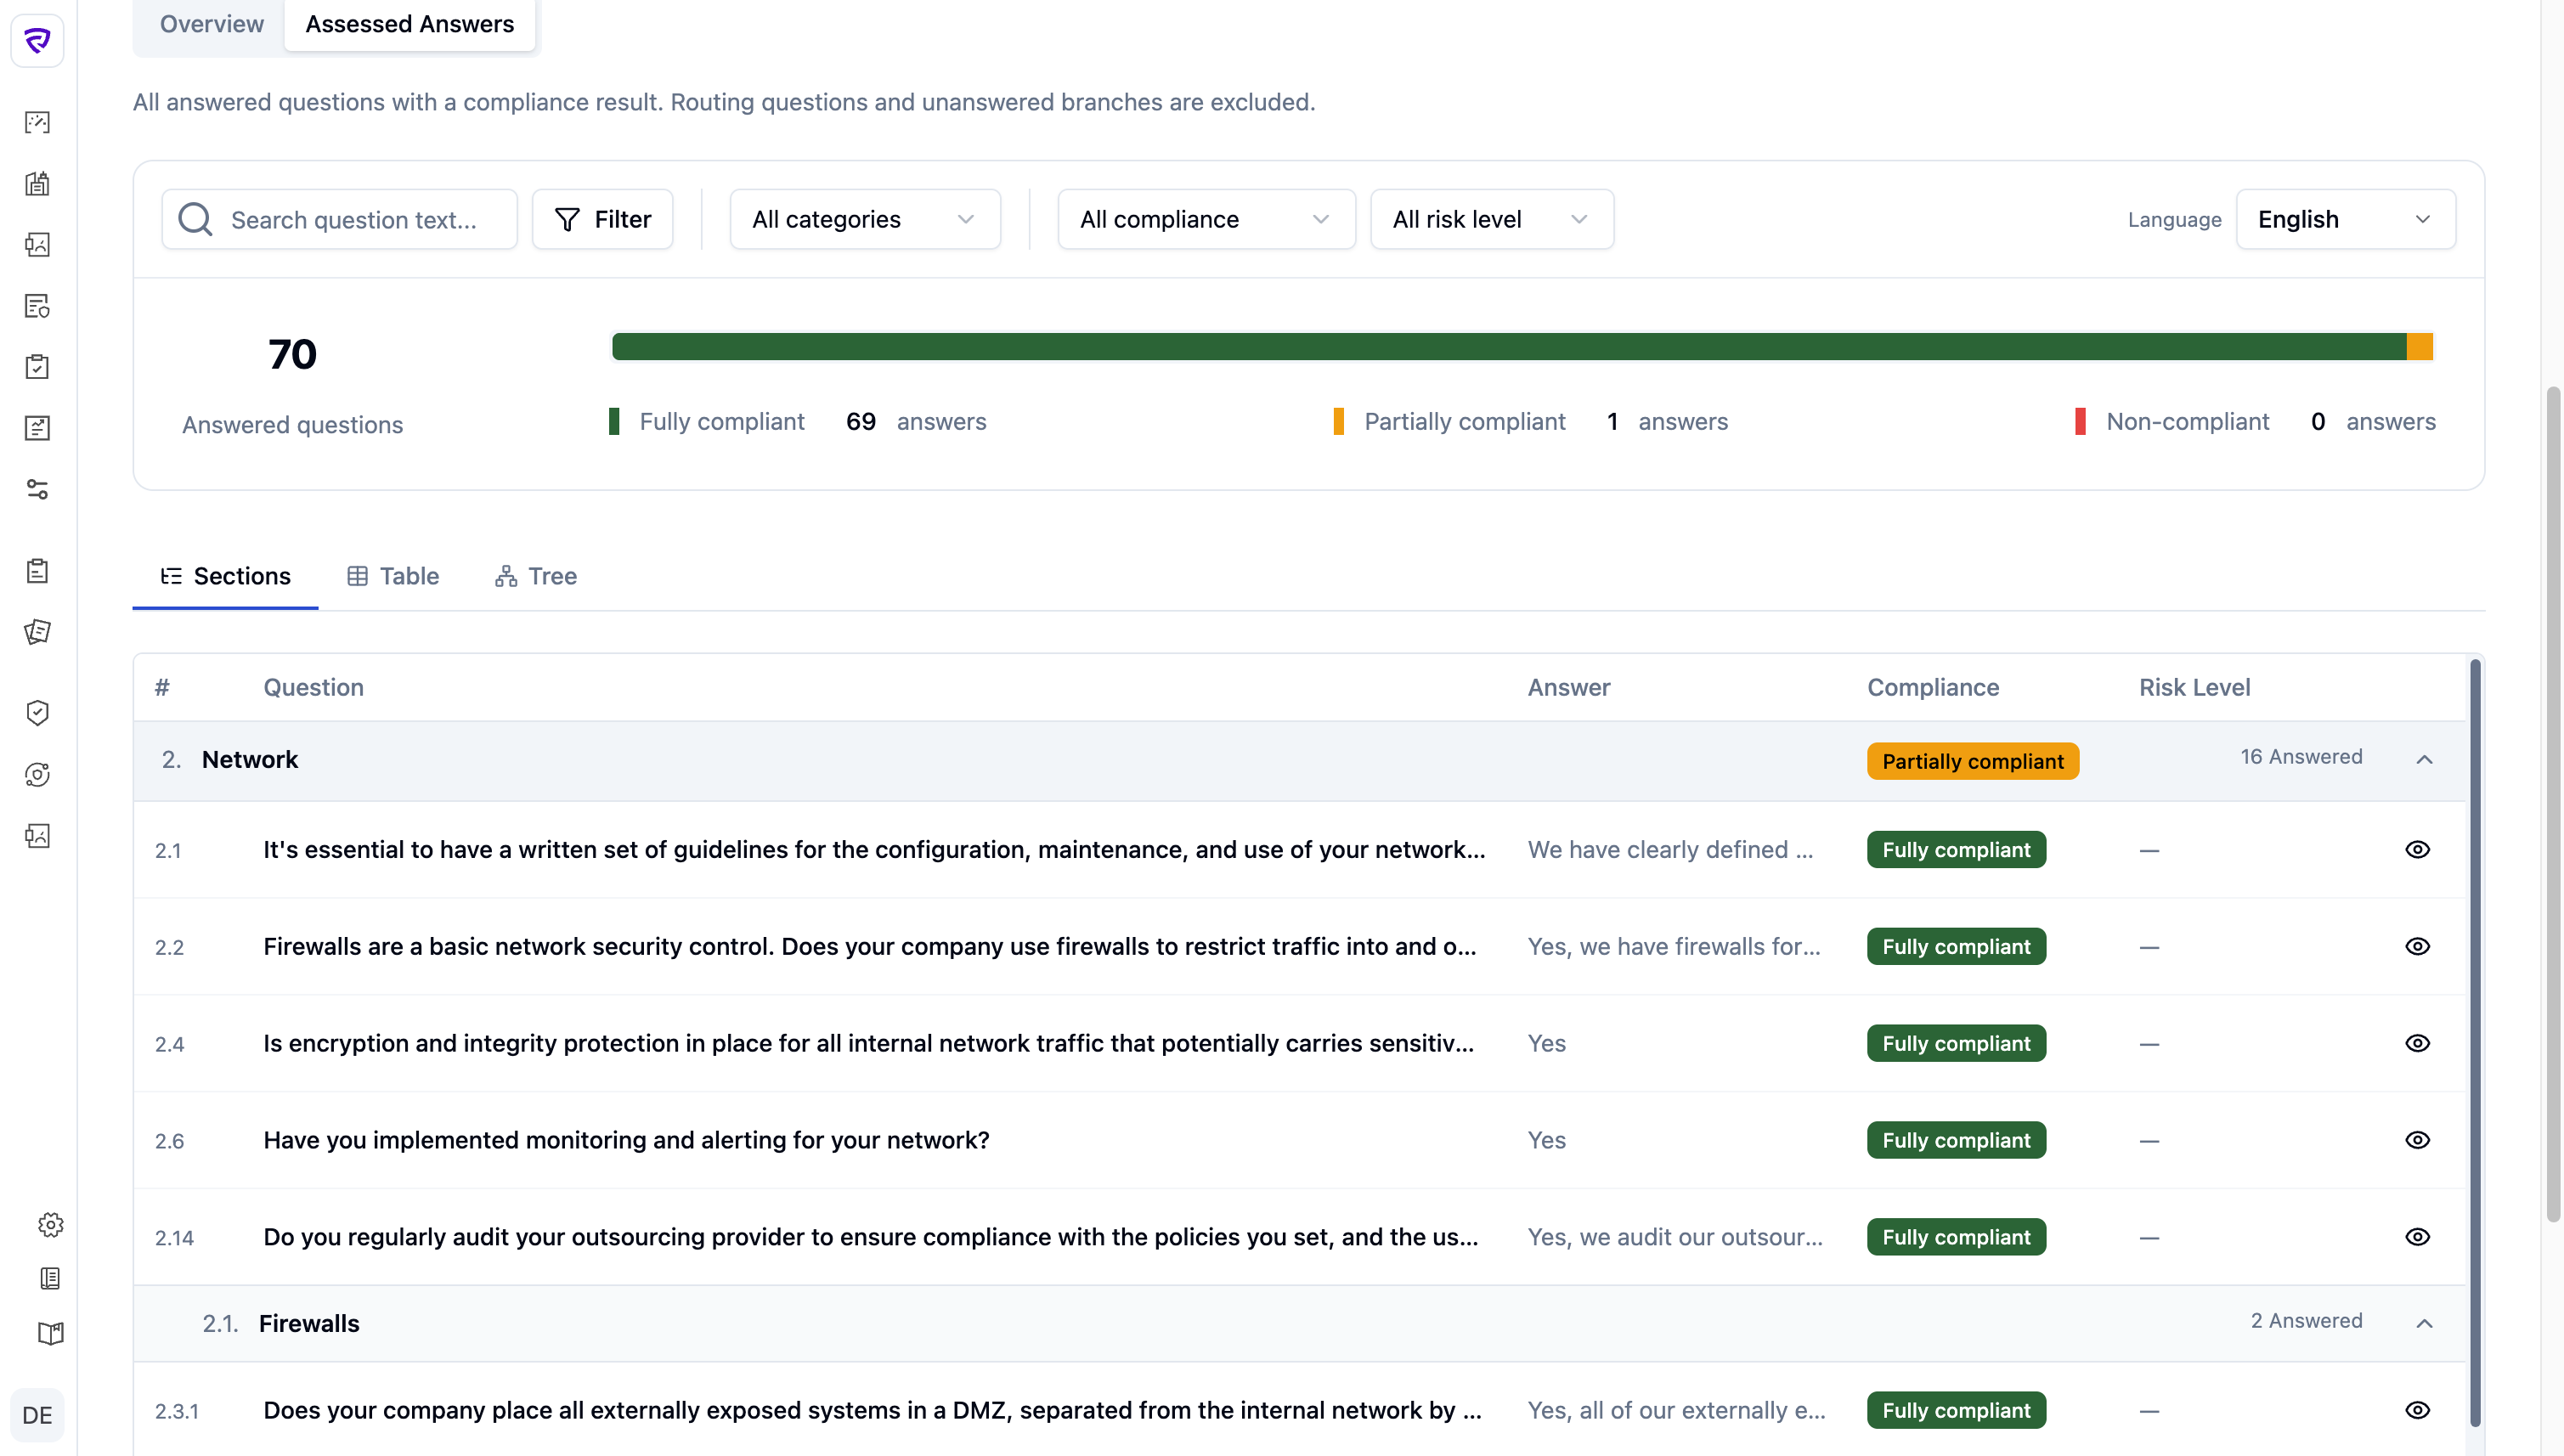This screenshot has width=2564, height=1456.
Task: Click the DE user avatar
Action: click(x=37, y=1415)
